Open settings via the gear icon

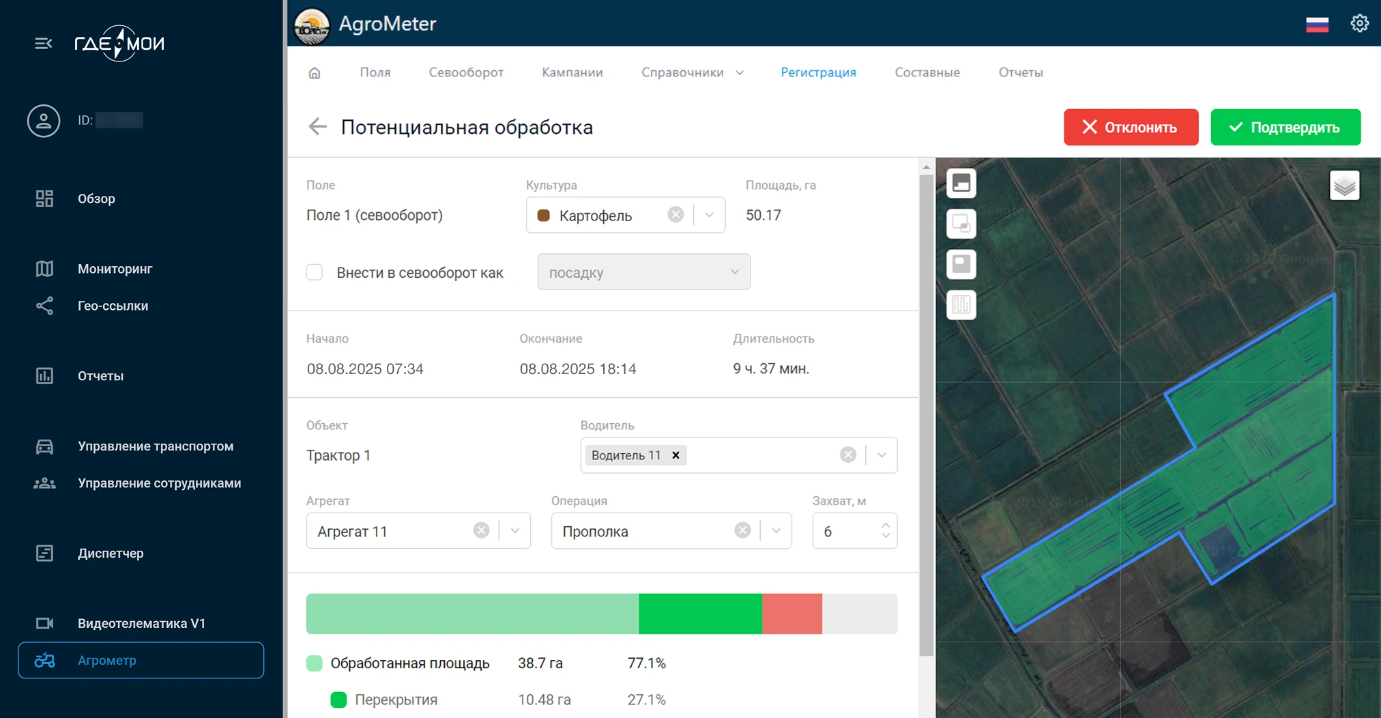click(x=1359, y=23)
